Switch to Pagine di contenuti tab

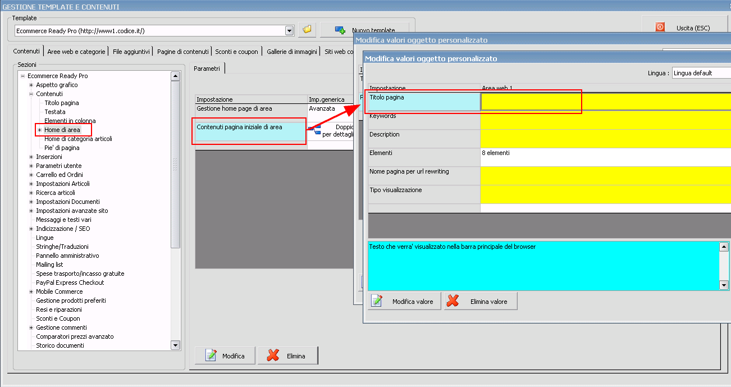[x=183, y=51]
